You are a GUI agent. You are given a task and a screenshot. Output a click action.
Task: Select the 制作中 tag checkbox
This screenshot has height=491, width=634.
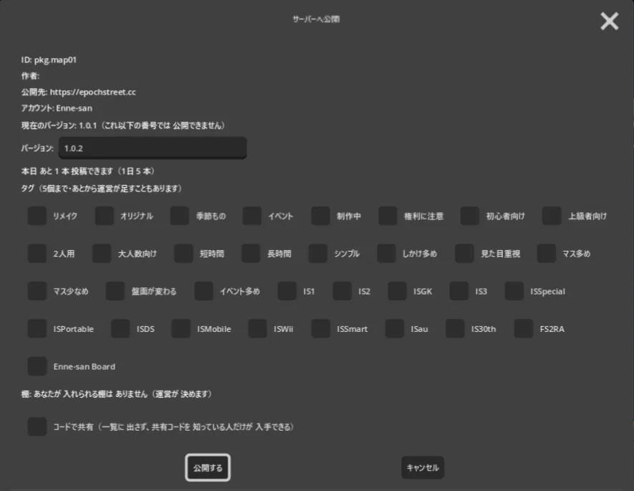pos(321,216)
